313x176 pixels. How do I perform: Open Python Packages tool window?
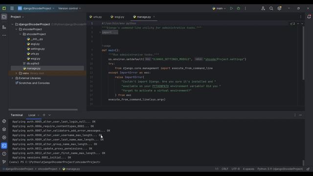pos(4,121)
